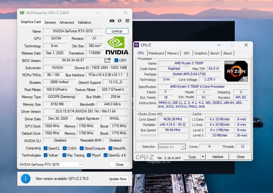Screen dimensions: 273x193
Task: Toggle the PhysX checkbox
Action: pos(89,155)
